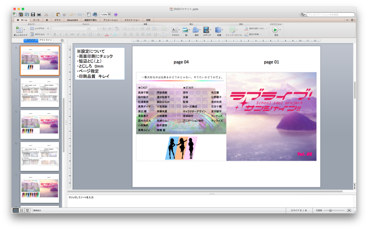Click the media browser icon beside zoom box
This screenshot has width=368, height=230.
(x=95, y=14)
